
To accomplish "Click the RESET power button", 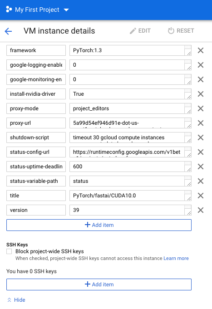I will [181, 31].
